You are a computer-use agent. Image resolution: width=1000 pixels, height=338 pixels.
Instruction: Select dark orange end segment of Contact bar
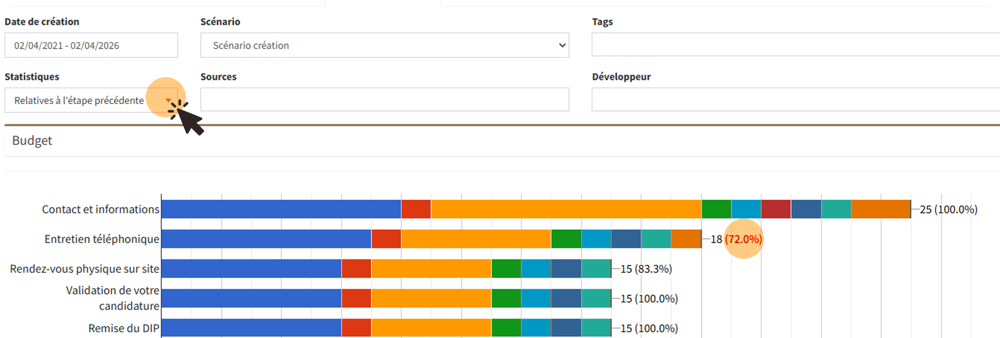(x=880, y=209)
